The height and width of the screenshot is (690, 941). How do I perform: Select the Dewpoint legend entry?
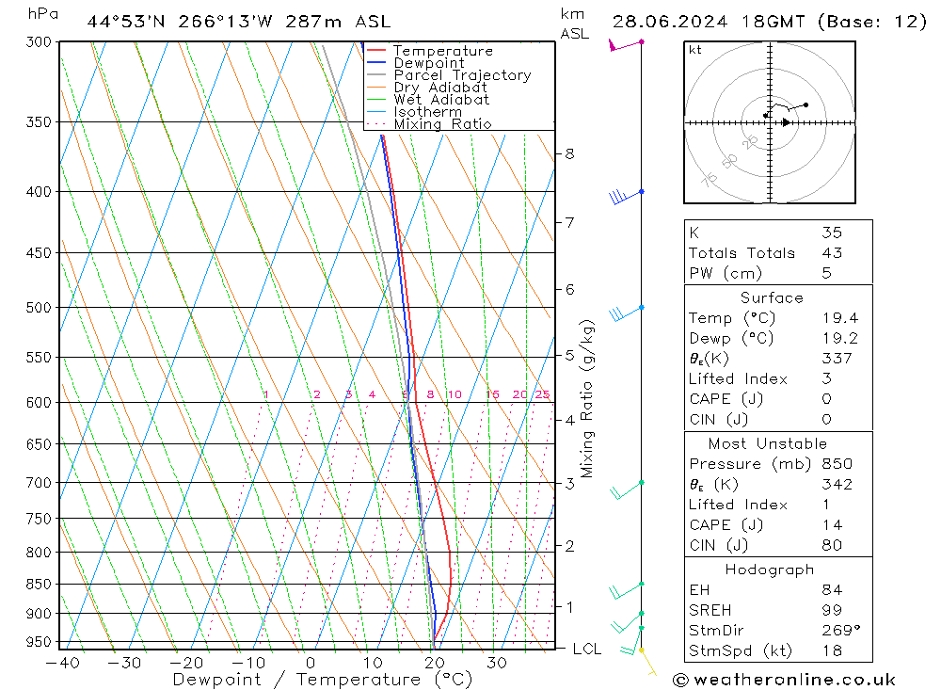(x=428, y=63)
